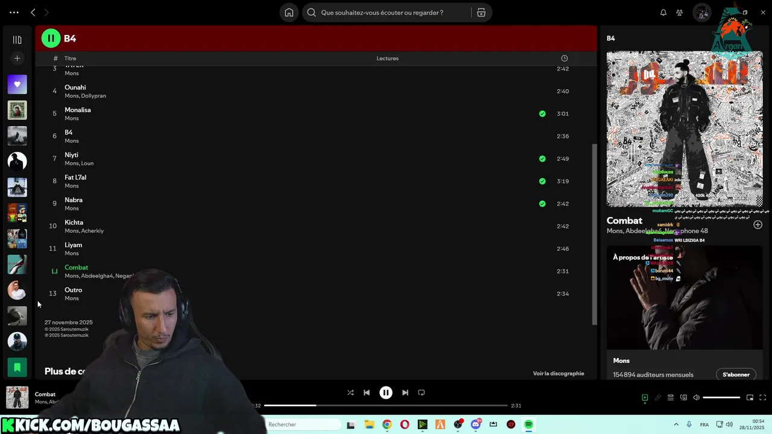772x434 pixels.
Task: Open the Browse icon beside the search field
Action: pos(481,13)
